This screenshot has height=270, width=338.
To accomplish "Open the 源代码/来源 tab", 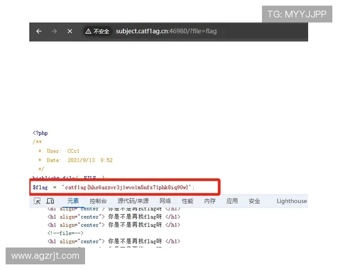I will [133, 201].
